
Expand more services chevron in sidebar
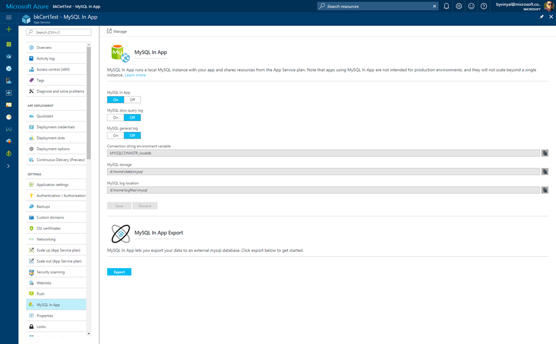click(x=9, y=166)
